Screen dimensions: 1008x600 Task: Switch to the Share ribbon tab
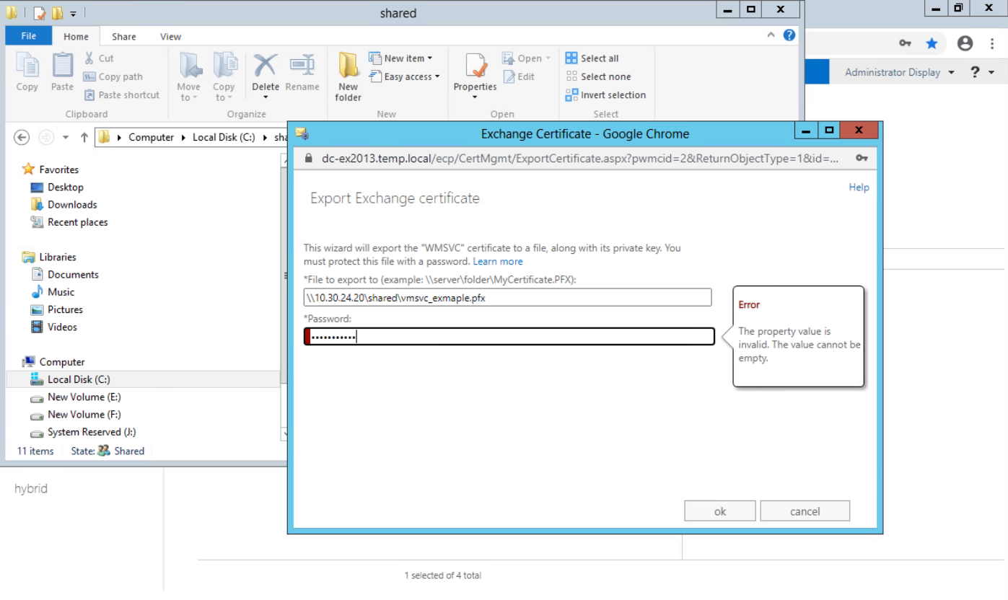coord(123,37)
